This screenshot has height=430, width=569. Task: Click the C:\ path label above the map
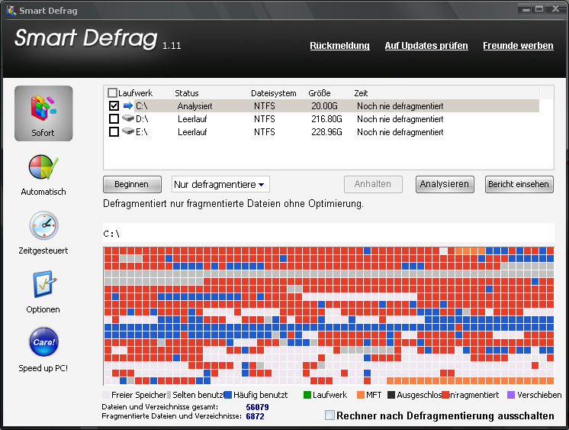[x=111, y=234]
